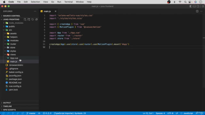Image resolution: width=205 pixels, height=115 pixels.
Task: Close the main.js editor tab
Action: pyautogui.click(x=55, y=11)
